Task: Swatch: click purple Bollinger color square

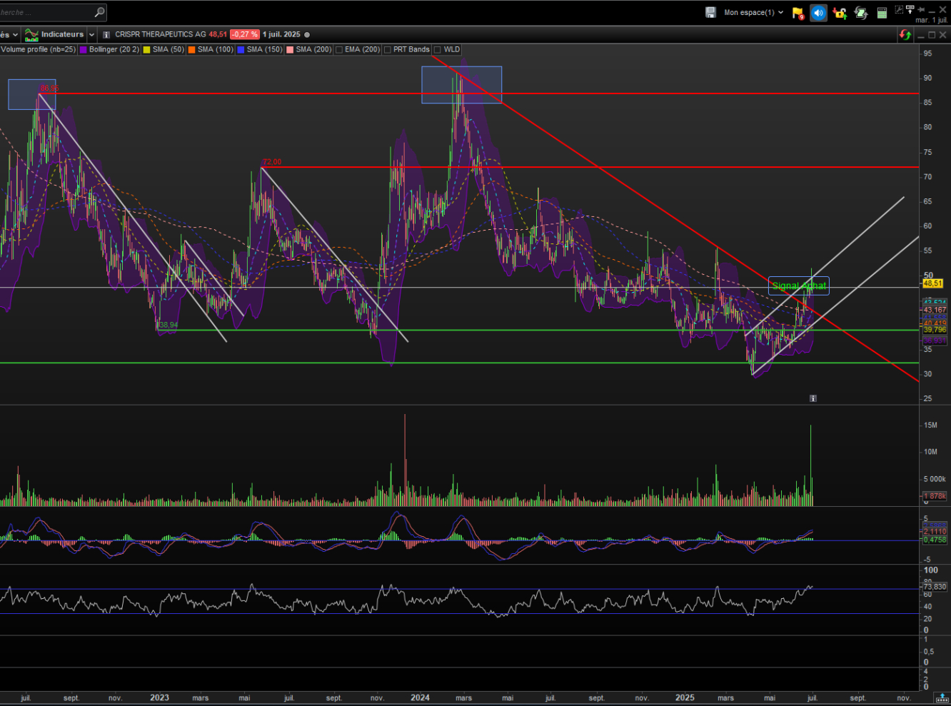Action: [x=84, y=50]
